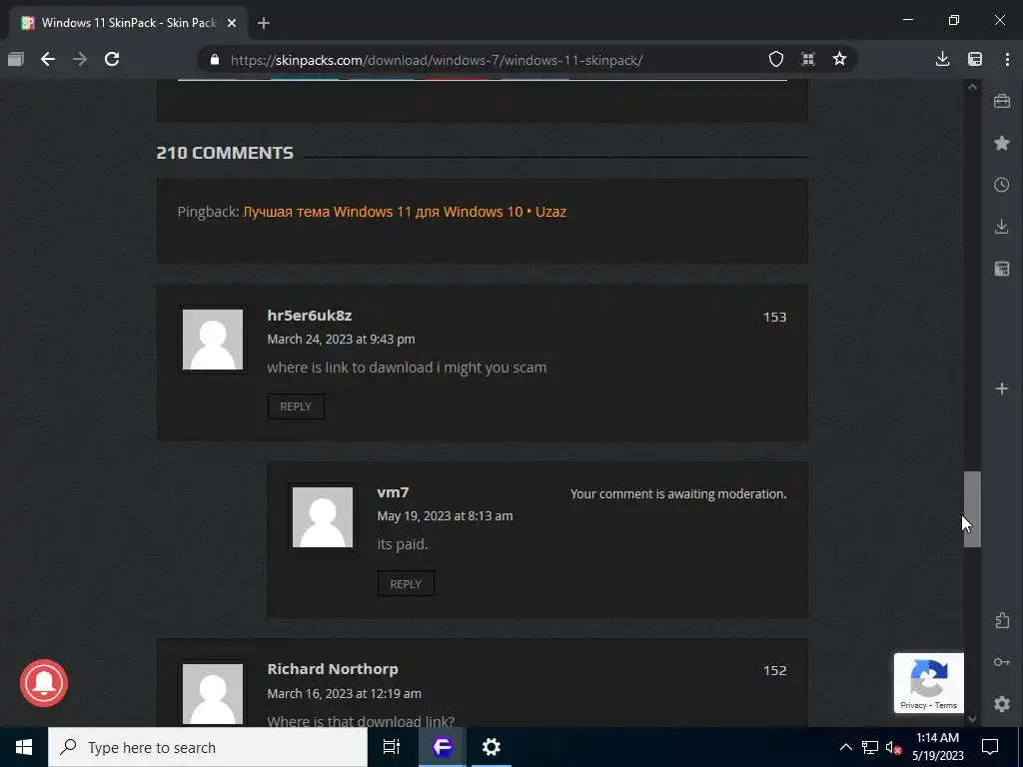
Task: Select the Windows 11 SkinPack tab
Action: 128,23
